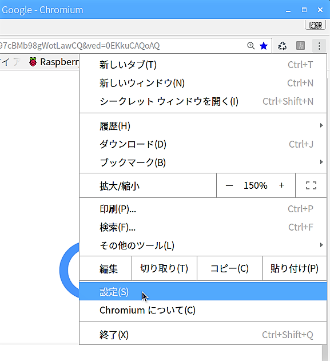Click the 切り取り(T) button
The image size is (330, 361).
[x=164, y=268]
